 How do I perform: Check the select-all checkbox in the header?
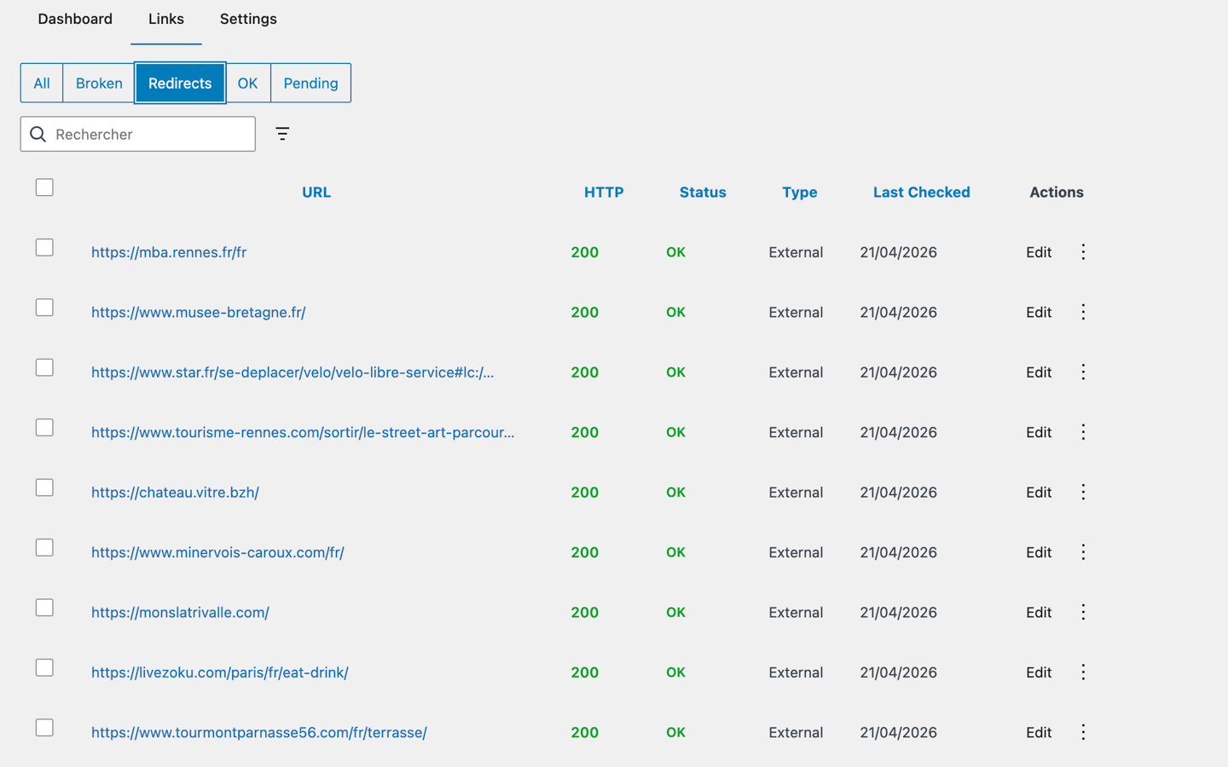[44, 187]
